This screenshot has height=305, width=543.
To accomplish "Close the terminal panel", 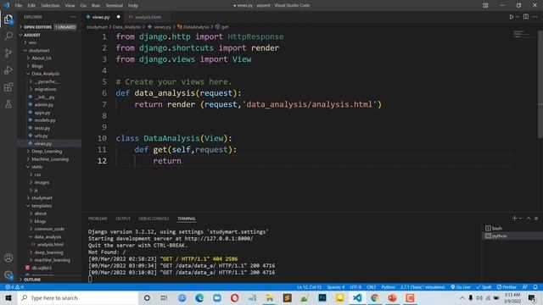I will click(x=536, y=219).
